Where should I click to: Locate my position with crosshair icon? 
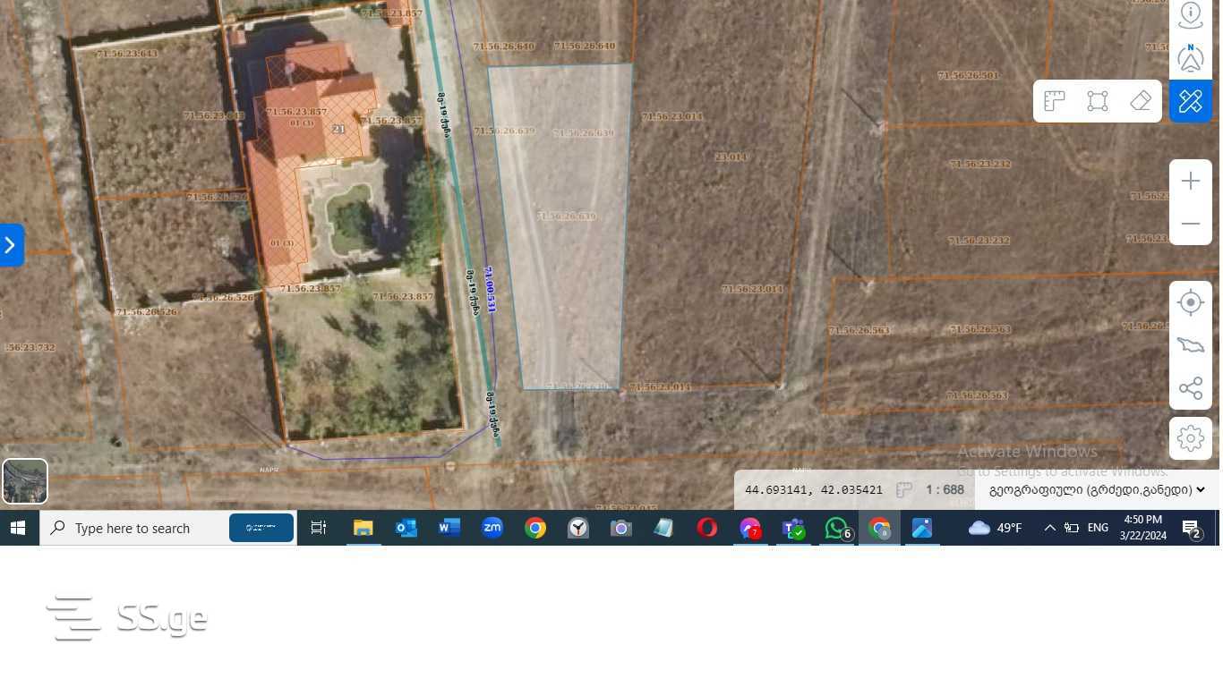click(1190, 303)
